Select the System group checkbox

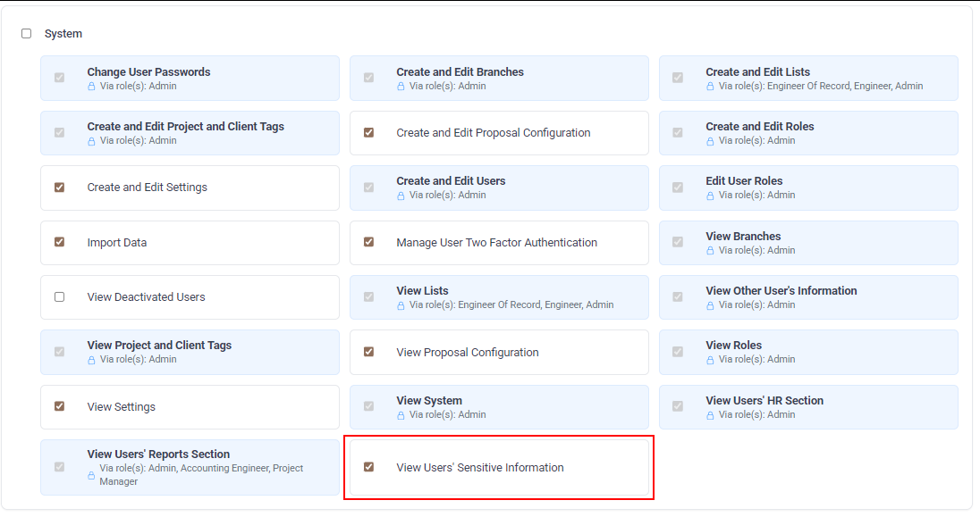pyautogui.click(x=27, y=34)
